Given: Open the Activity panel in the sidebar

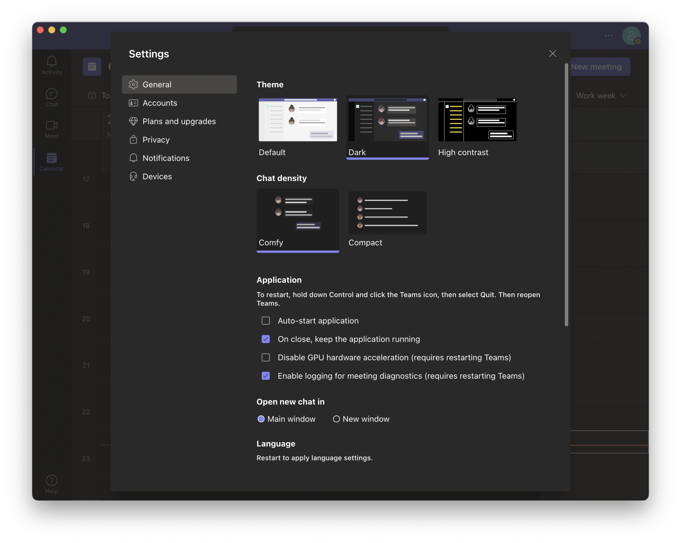Looking at the screenshot, I should click(52, 65).
